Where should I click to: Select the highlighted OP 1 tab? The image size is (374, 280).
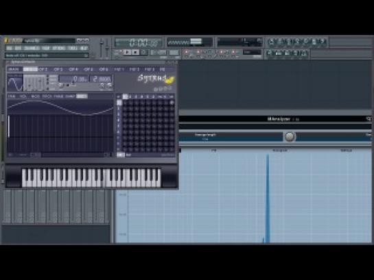pos(30,69)
